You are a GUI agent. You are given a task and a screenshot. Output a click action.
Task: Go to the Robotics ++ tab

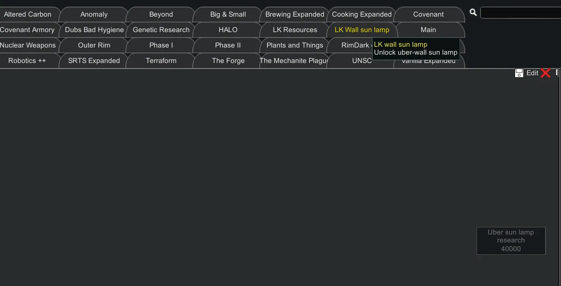coord(27,61)
